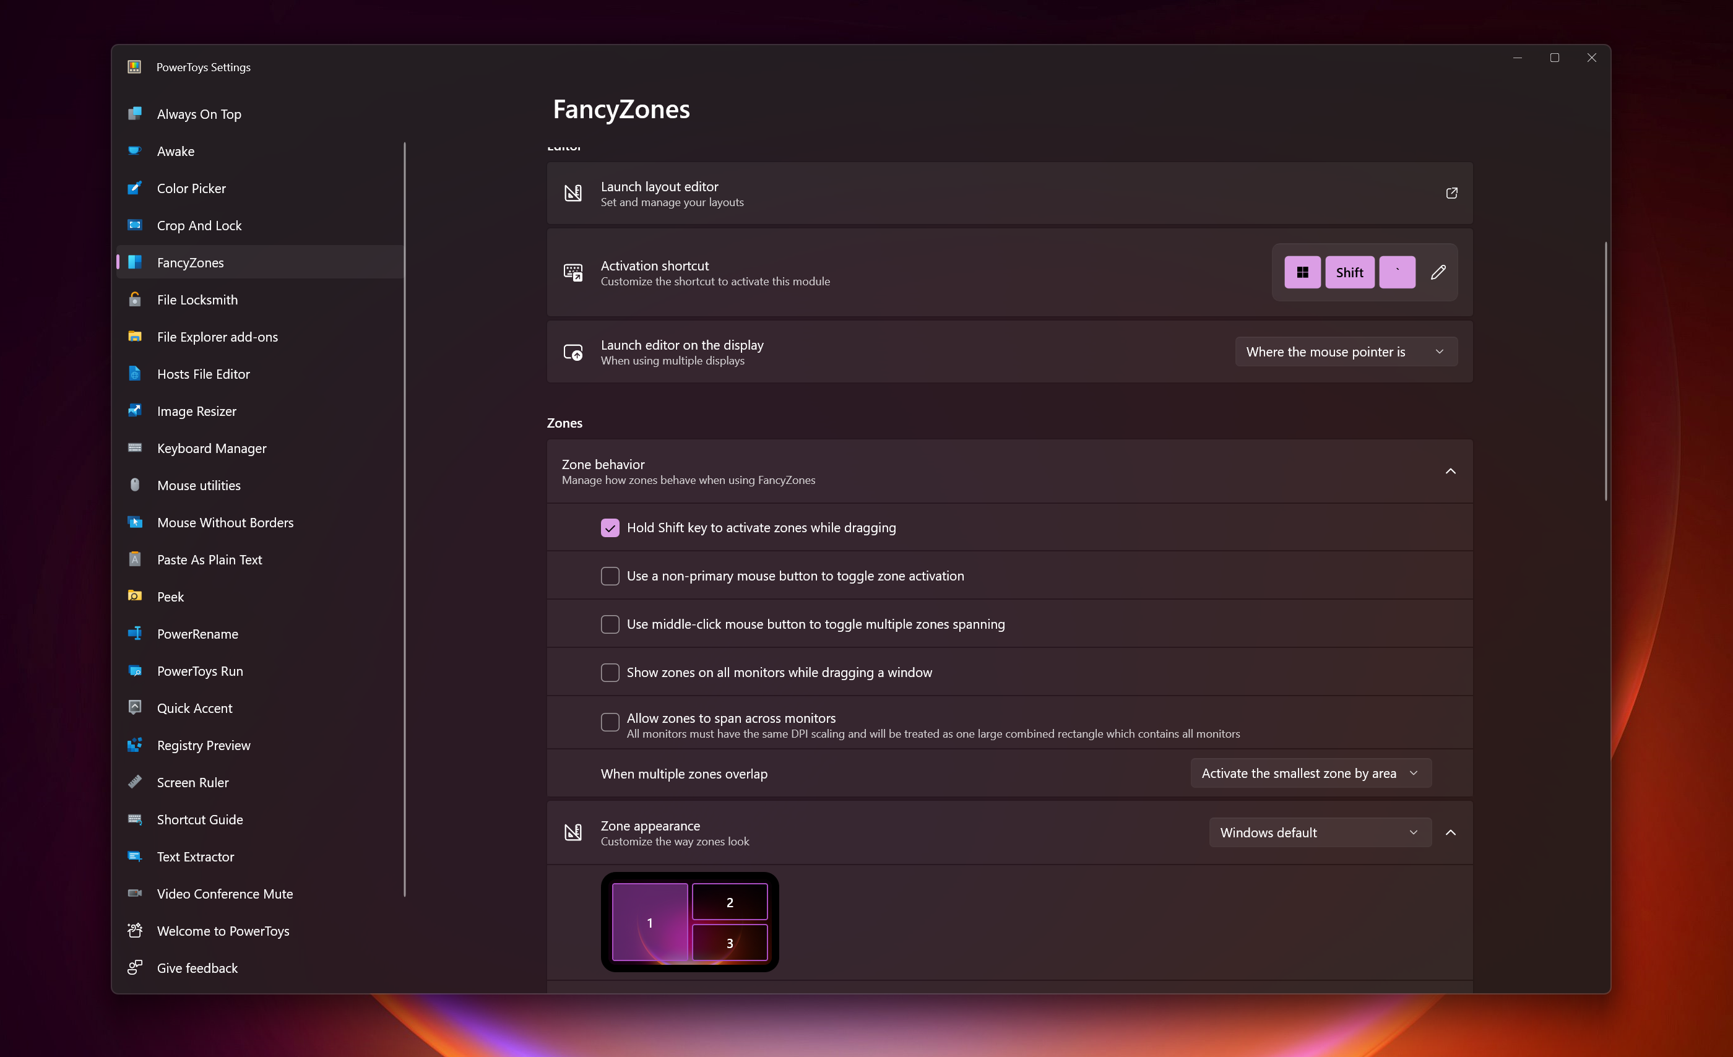Image resolution: width=1733 pixels, height=1057 pixels.
Task: Click the Registry Preview icon in sidebar
Action: [135, 744]
